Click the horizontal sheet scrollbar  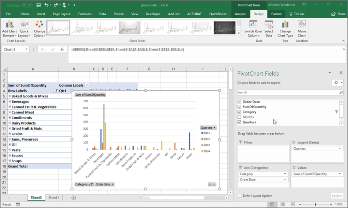tap(177, 198)
